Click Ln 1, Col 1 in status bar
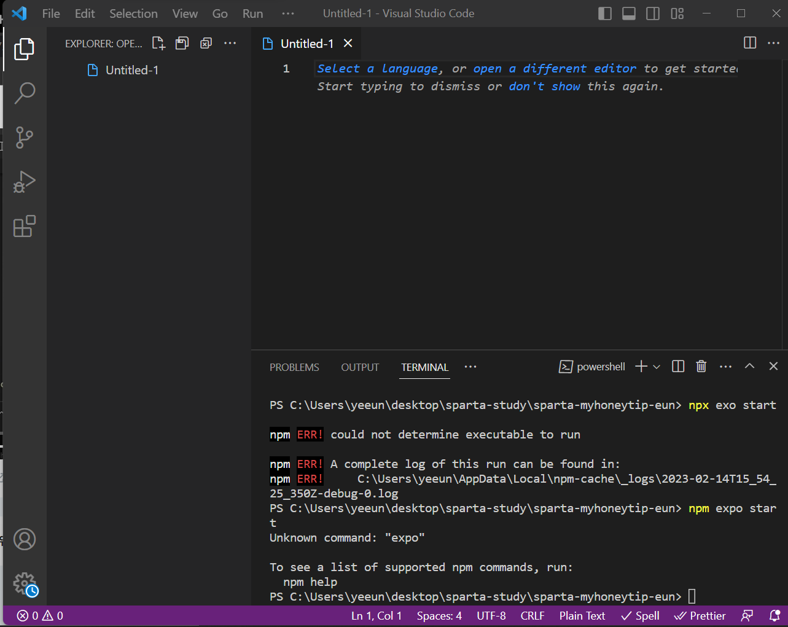 pos(376,616)
